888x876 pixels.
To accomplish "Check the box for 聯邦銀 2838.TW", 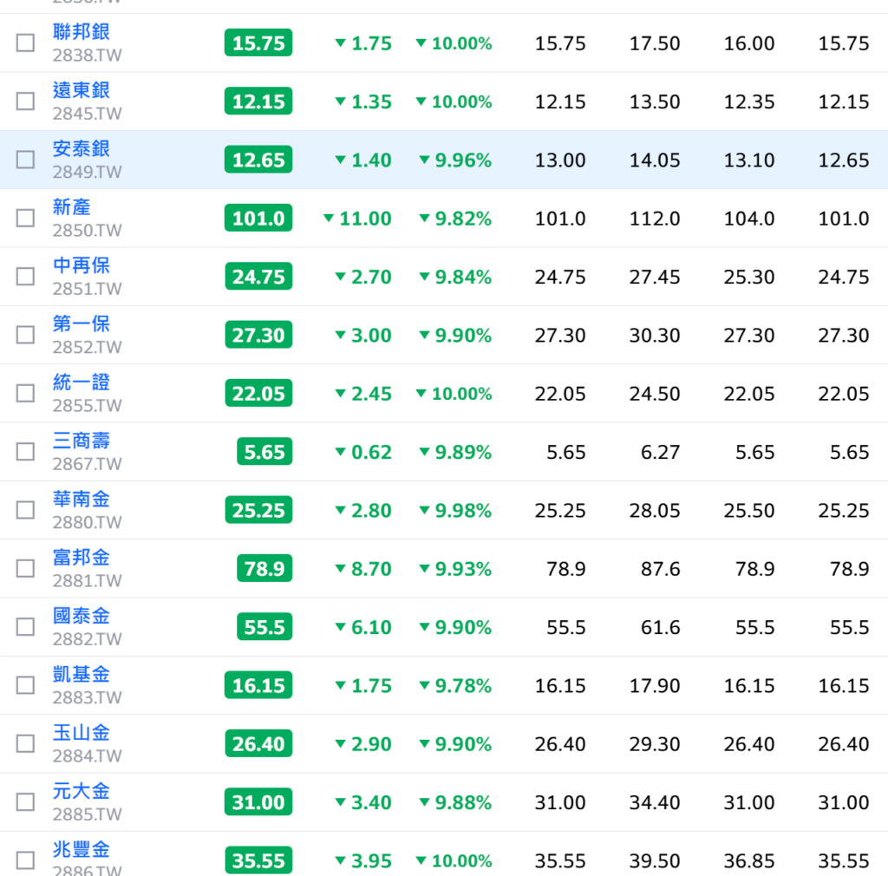I will (25, 42).
